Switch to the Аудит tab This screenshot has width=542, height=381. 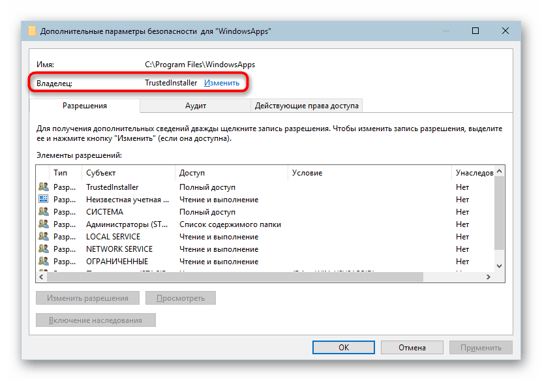pos(194,105)
